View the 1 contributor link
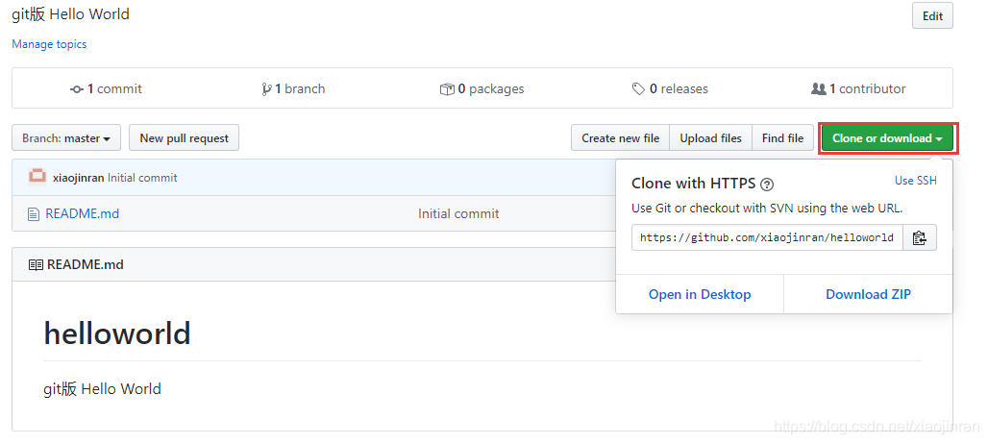The height and width of the screenshot is (444, 988). tap(858, 88)
